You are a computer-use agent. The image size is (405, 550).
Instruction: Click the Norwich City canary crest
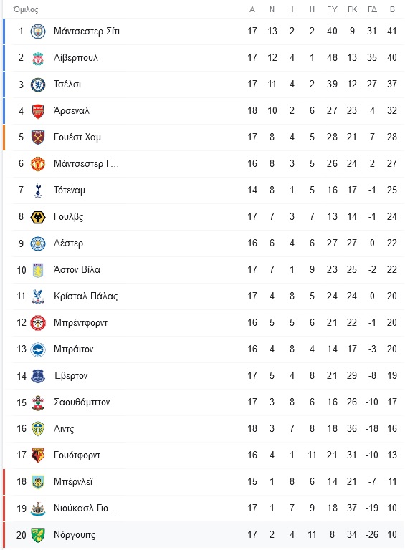click(38, 535)
